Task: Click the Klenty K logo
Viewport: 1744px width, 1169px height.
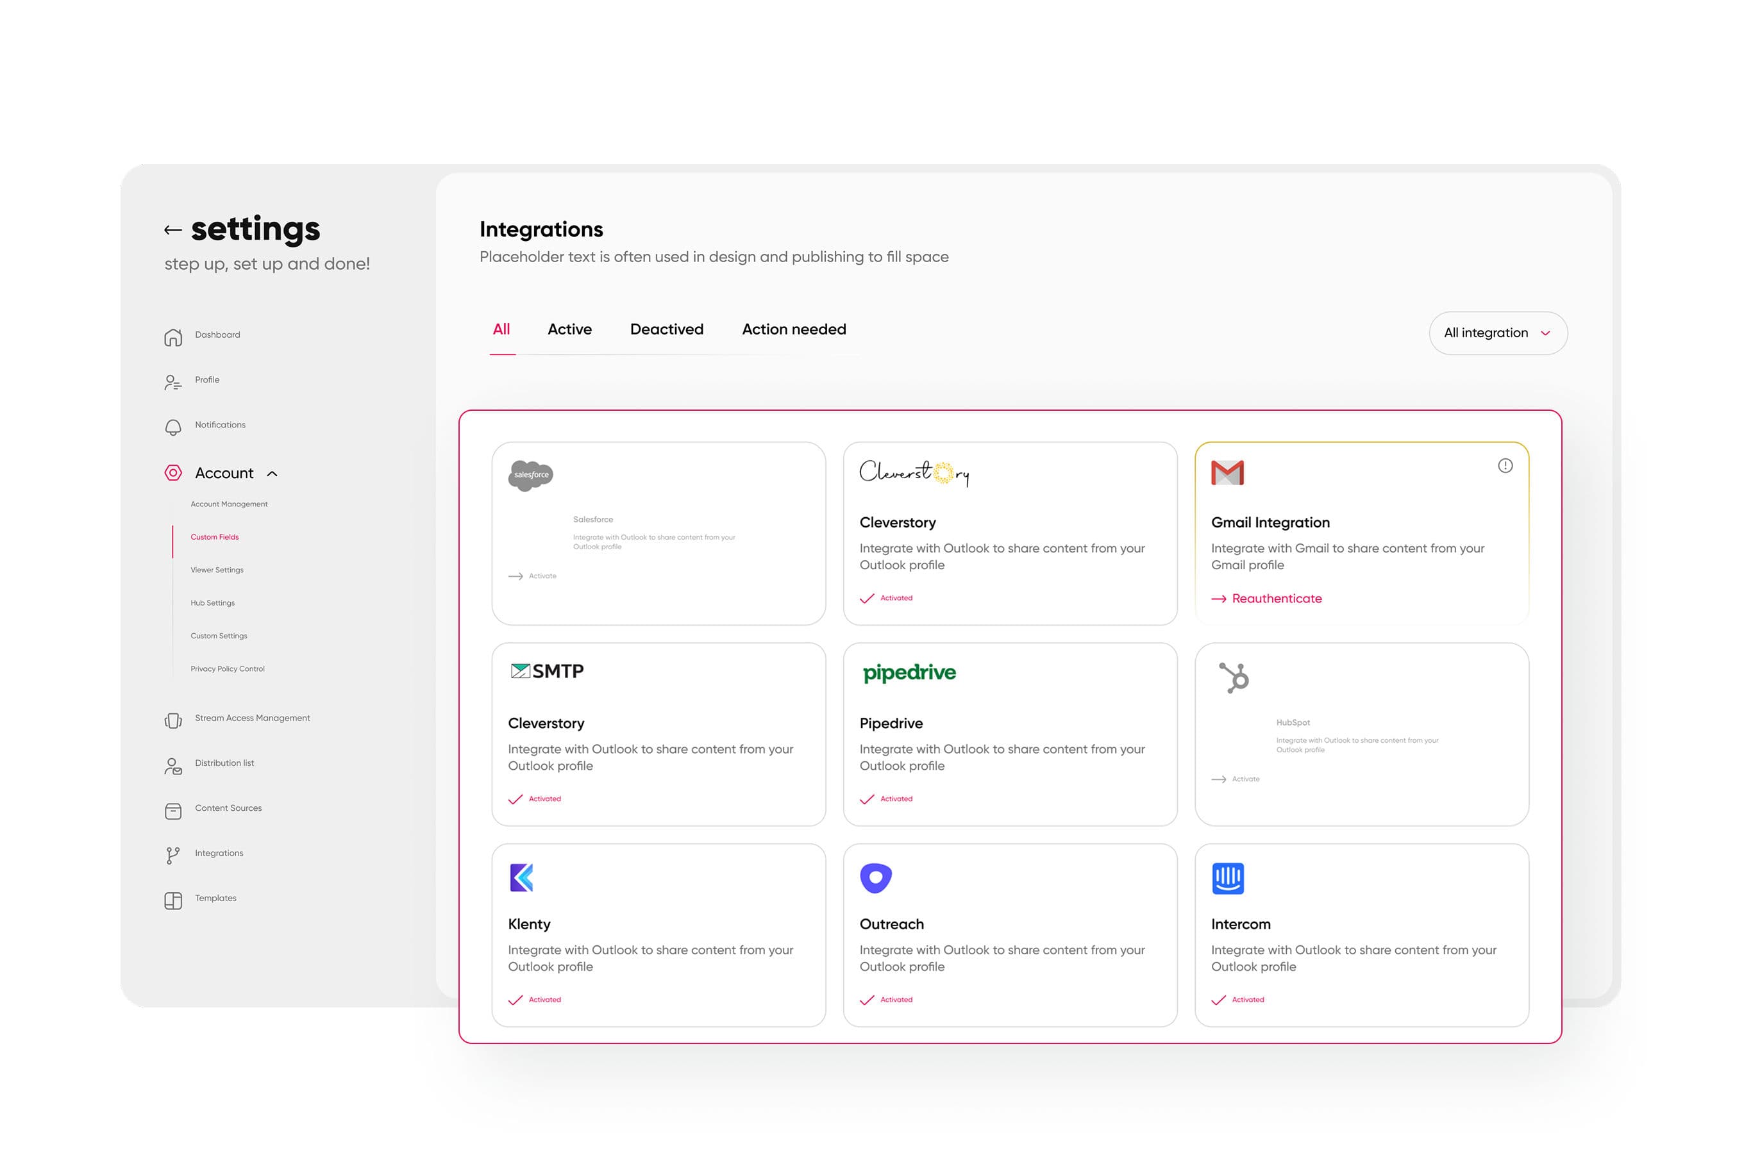Action: pos(521,877)
